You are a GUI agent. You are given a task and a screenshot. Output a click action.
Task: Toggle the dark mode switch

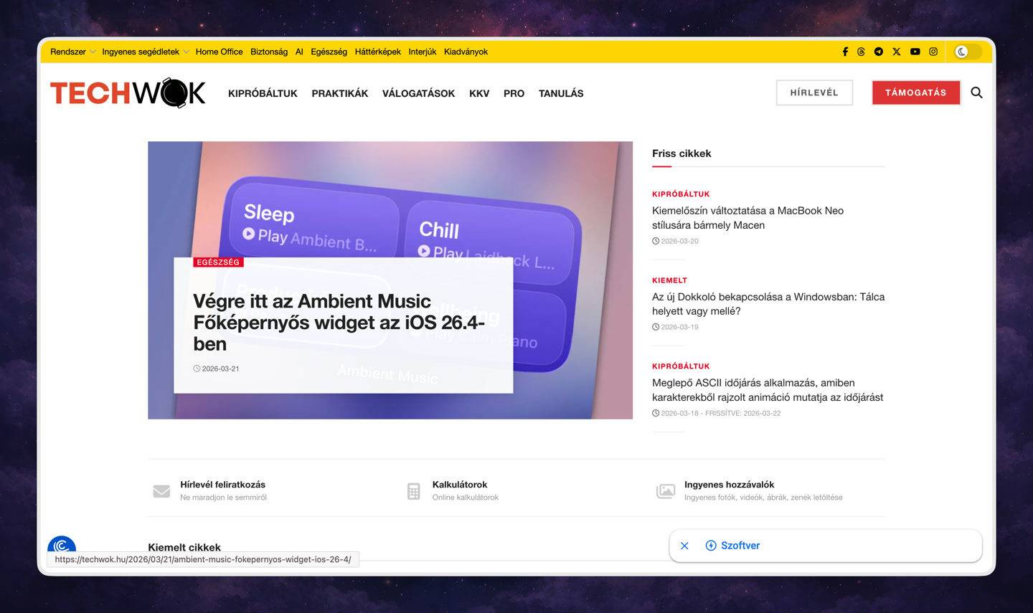click(968, 52)
